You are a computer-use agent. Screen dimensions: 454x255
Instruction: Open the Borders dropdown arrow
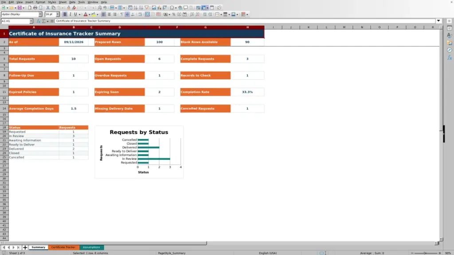[x=221, y=15]
